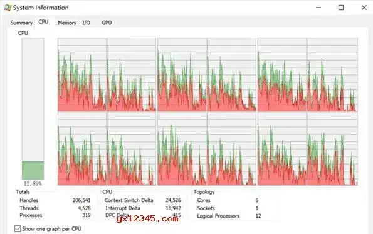Toggle Show one graph per CPU checkbox
The width and height of the screenshot is (373, 234).
pos(18,229)
